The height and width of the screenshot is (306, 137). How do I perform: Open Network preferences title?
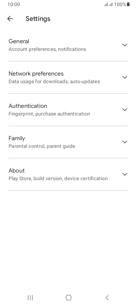pyautogui.click(x=36, y=74)
